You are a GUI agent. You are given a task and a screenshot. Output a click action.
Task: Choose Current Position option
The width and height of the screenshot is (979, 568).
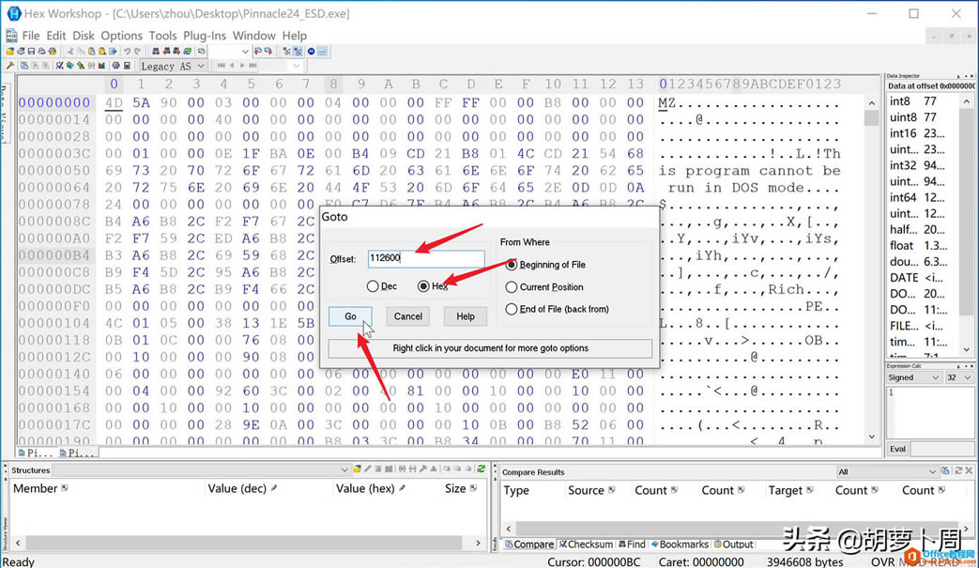tap(512, 287)
